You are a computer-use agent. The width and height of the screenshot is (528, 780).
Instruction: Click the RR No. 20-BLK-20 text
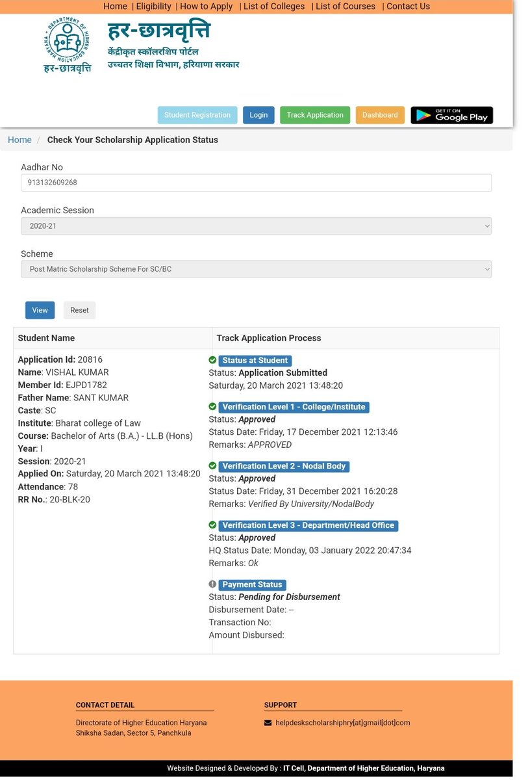coord(54,499)
